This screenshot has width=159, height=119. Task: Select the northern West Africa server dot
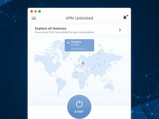76,73
